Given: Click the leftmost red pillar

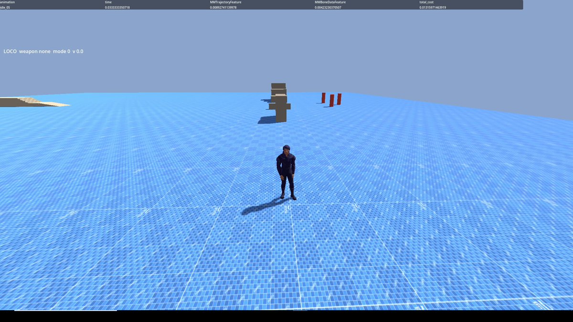Looking at the screenshot, I should [323, 98].
